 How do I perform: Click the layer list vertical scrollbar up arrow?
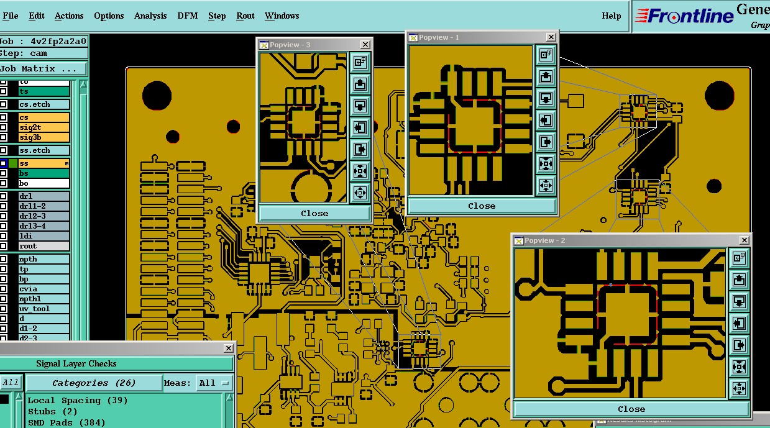(x=83, y=84)
